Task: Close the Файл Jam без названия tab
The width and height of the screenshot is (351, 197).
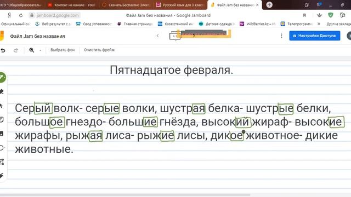Action: (x=257, y=5)
